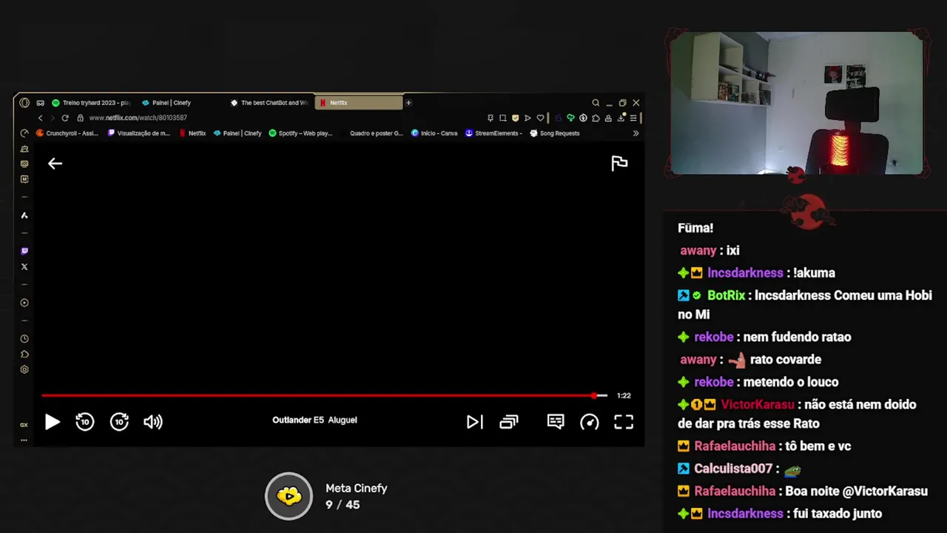Click the 'tô bem e vc' message

pyautogui.click(x=818, y=446)
